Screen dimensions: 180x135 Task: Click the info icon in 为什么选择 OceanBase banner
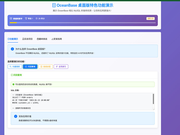[x=12, y=49]
